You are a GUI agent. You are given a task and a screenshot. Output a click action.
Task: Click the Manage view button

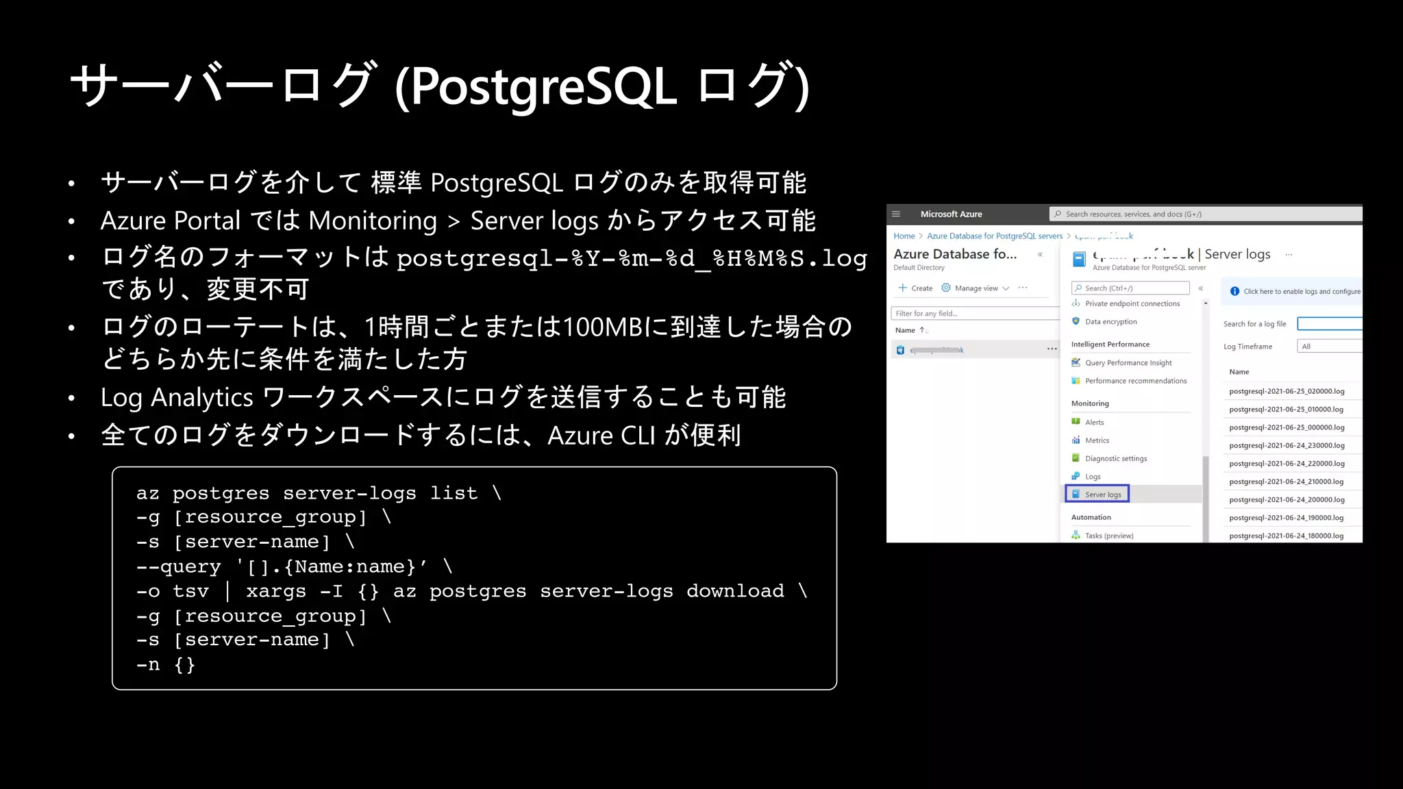pyautogui.click(x=976, y=288)
